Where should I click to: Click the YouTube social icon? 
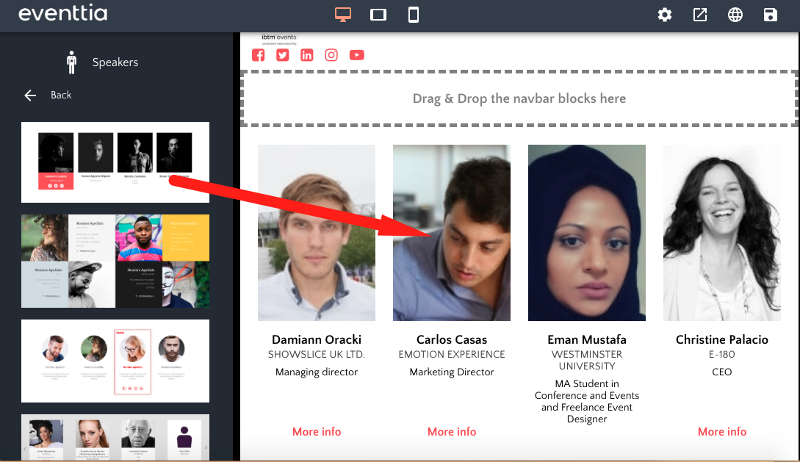click(x=356, y=55)
